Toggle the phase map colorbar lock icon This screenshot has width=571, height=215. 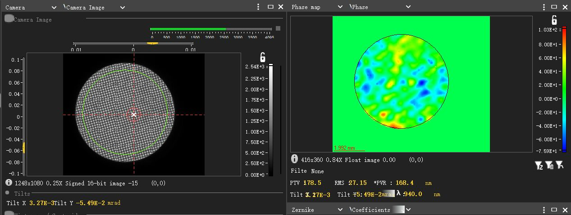554,20
